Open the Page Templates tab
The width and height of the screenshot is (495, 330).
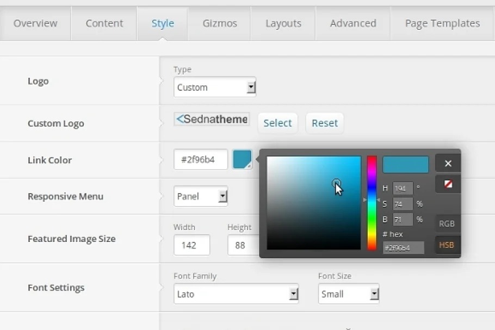click(x=442, y=23)
